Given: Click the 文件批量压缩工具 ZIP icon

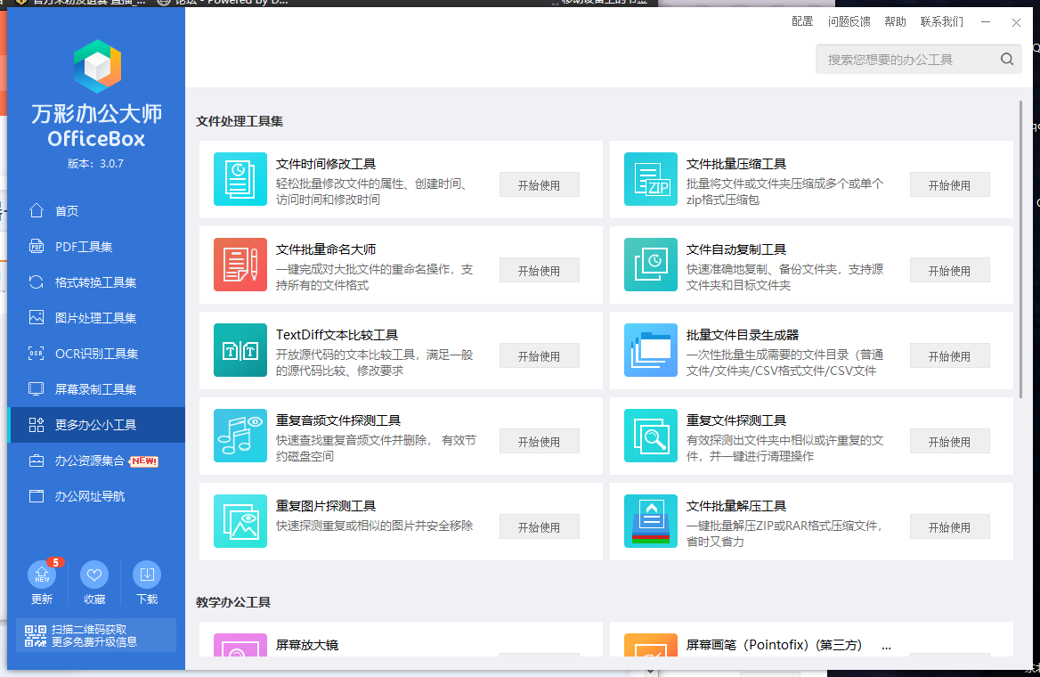Looking at the screenshot, I should click(651, 179).
